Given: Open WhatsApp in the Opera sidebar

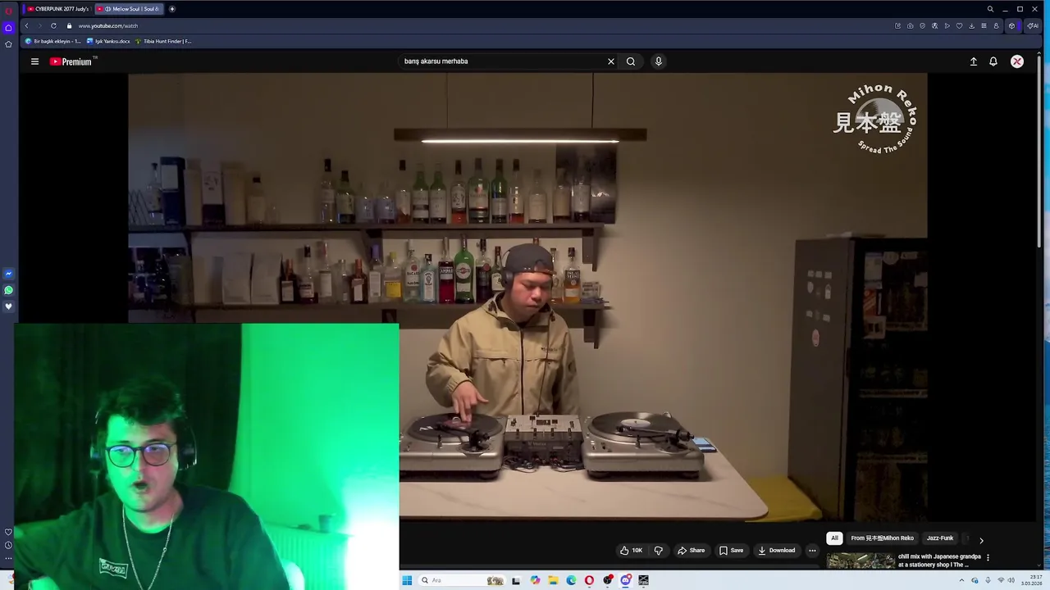Looking at the screenshot, I should click(x=8, y=290).
